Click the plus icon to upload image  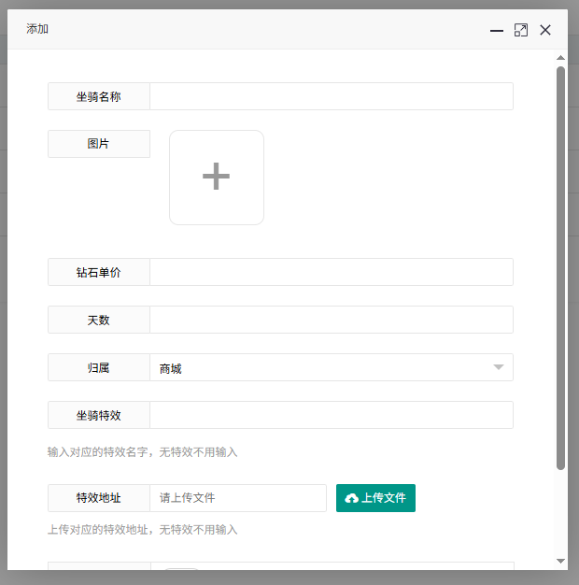coord(216,177)
